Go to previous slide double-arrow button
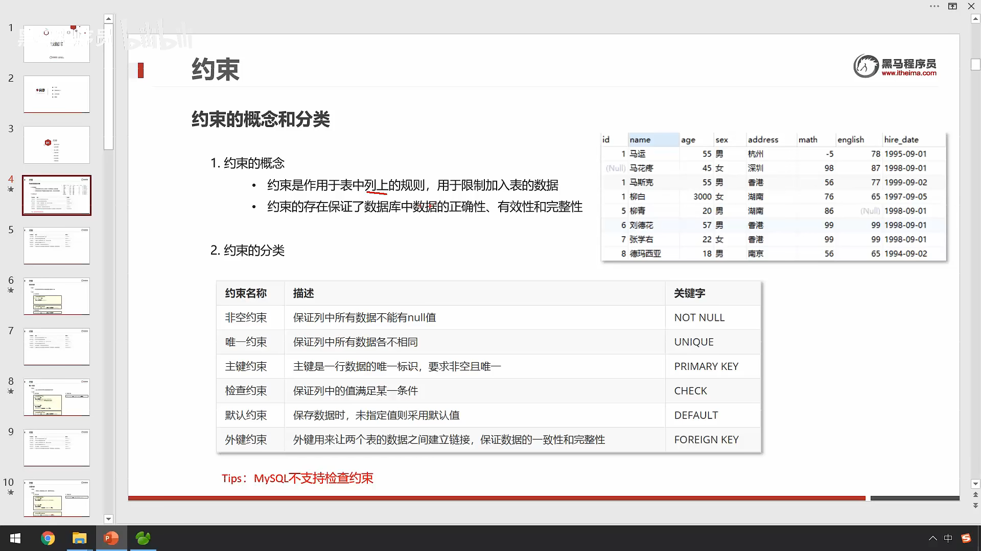The image size is (981, 551). 975,494
